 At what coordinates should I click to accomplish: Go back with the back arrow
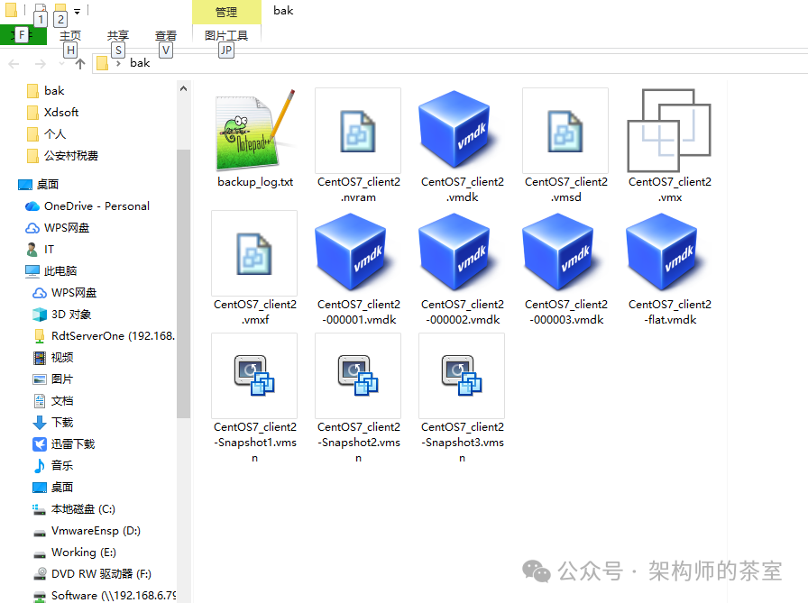tap(14, 63)
